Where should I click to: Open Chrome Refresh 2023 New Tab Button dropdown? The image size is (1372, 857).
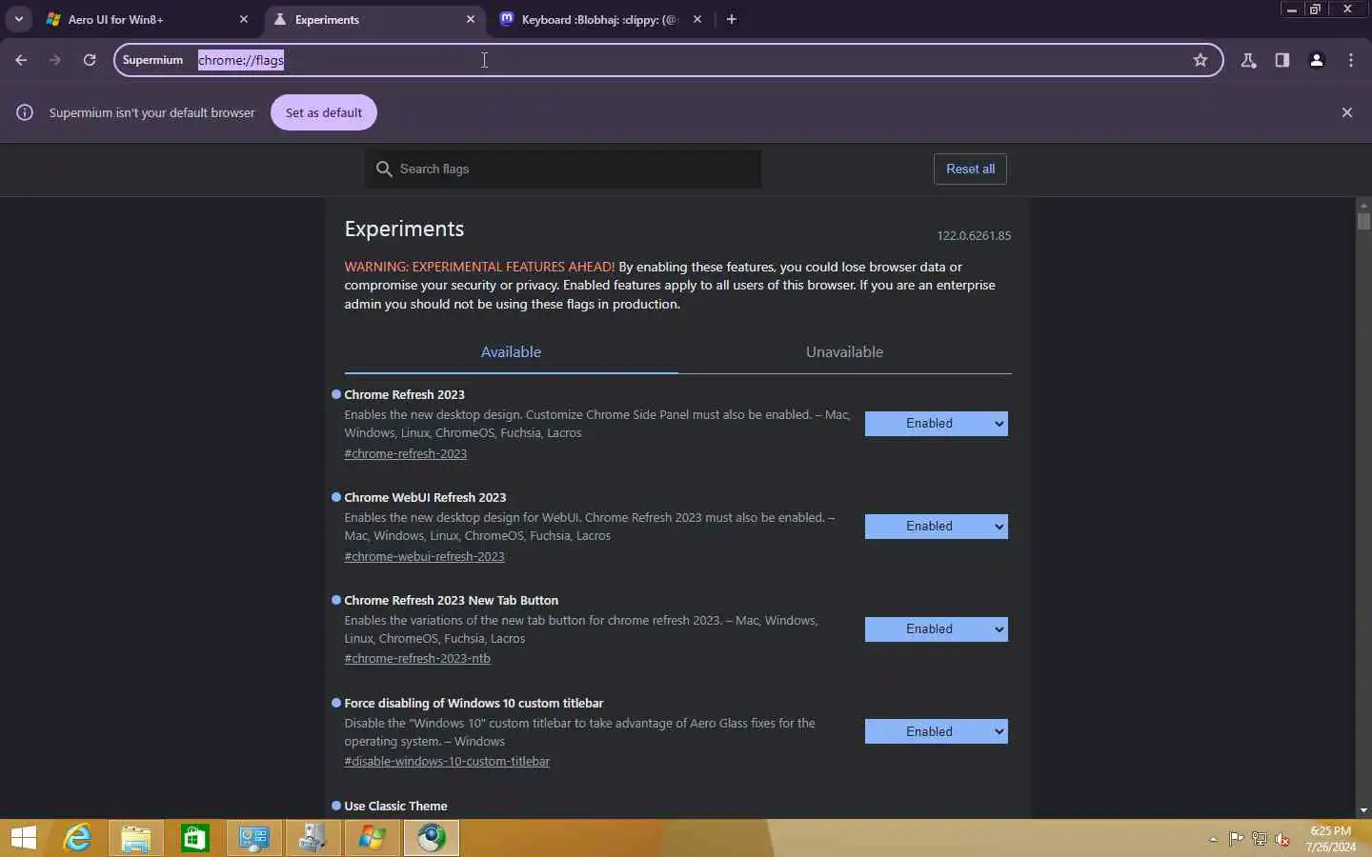[x=936, y=629]
